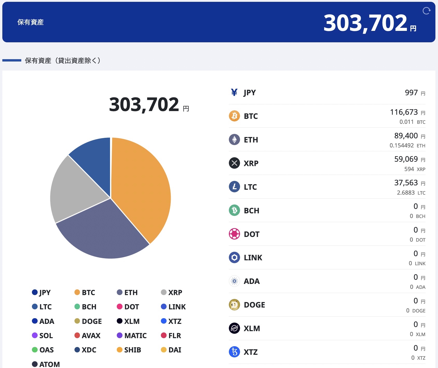438x368 pixels.
Task: Click the DOGE coin icon
Action: coord(234,305)
